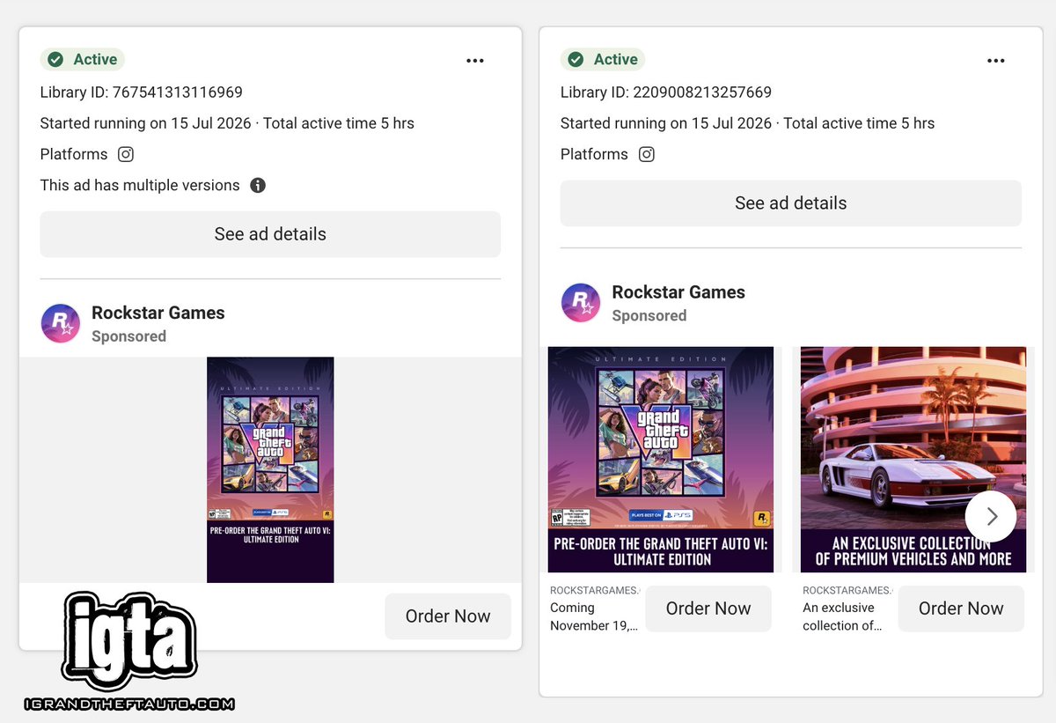Open Rockstar Games page name on right ad
The height and width of the screenshot is (723, 1056).
[x=678, y=292]
